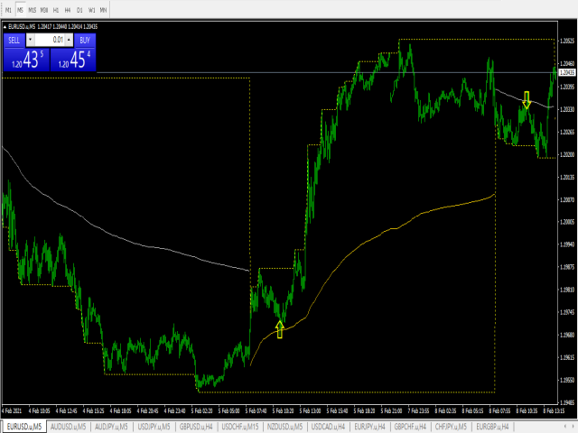Open the AUDUSD.u,M5 chart tab
Image resolution: width=578 pixels, height=433 pixels.
69,427
